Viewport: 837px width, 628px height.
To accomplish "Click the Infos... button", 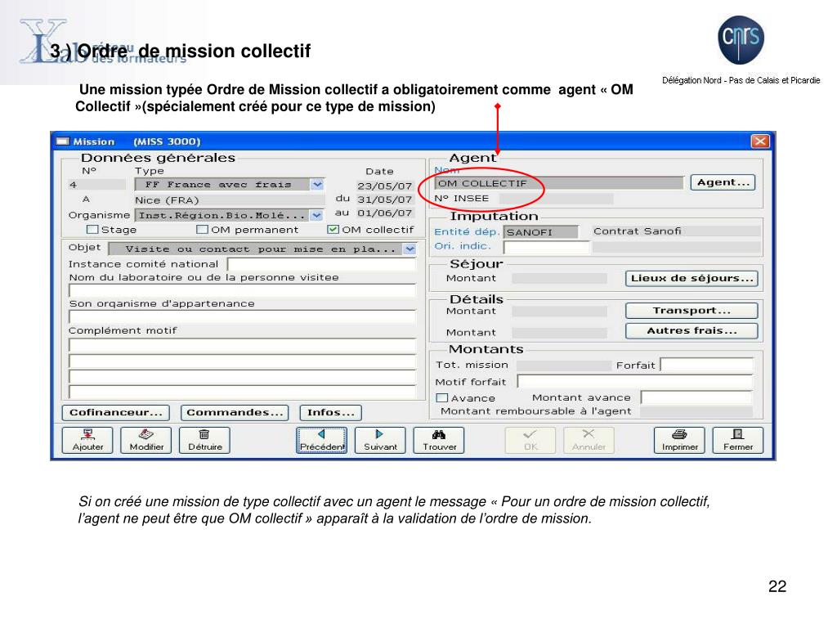I will point(331,413).
